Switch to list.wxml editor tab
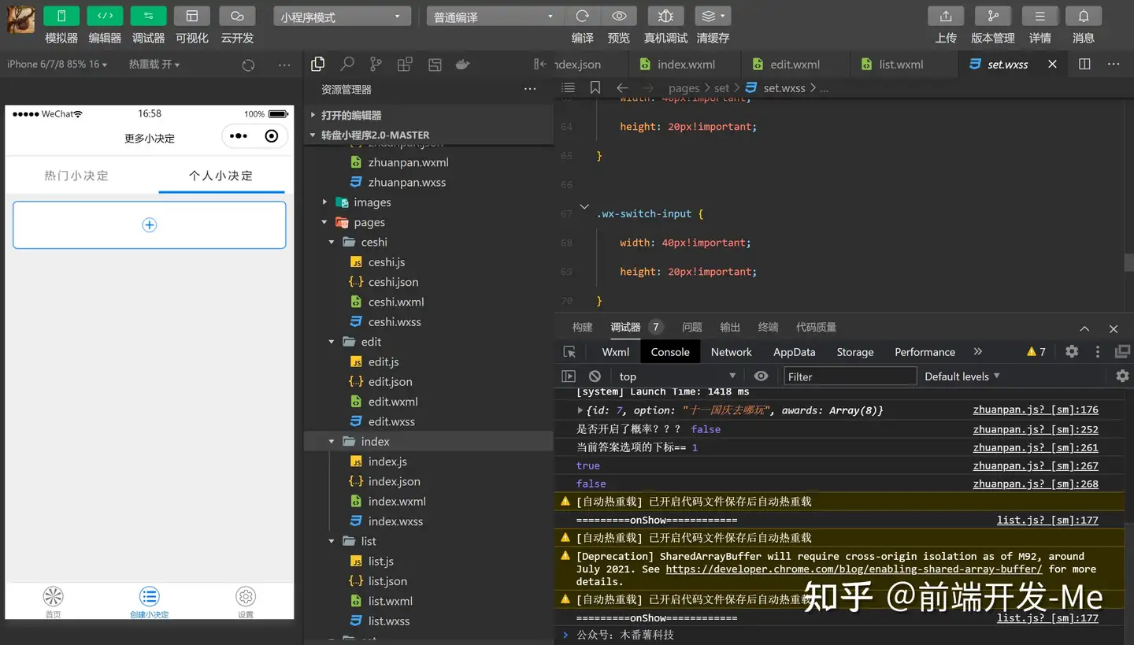This screenshot has width=1134, height=645. point(901,65)
